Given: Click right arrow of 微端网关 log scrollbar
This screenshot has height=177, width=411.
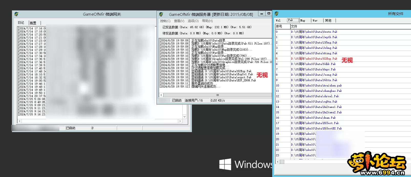Looking at the screenshot, I should point(180,121).
